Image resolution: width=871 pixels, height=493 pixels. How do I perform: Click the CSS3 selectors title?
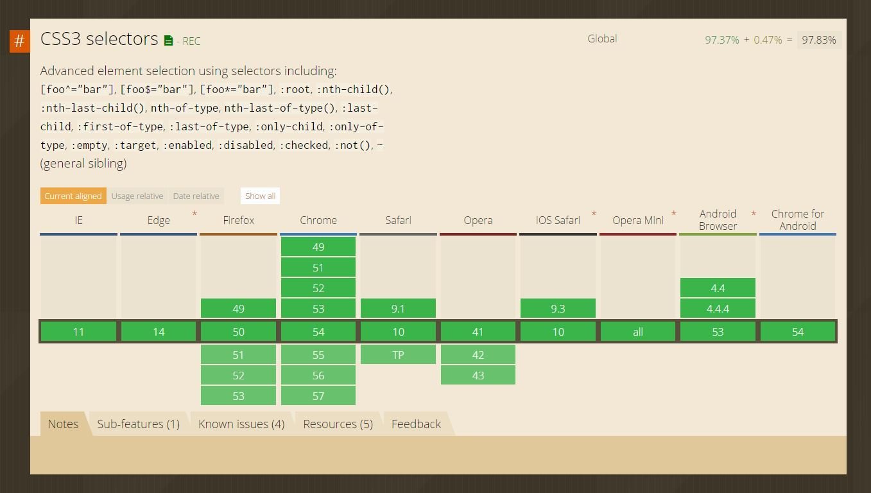point(99,39)
